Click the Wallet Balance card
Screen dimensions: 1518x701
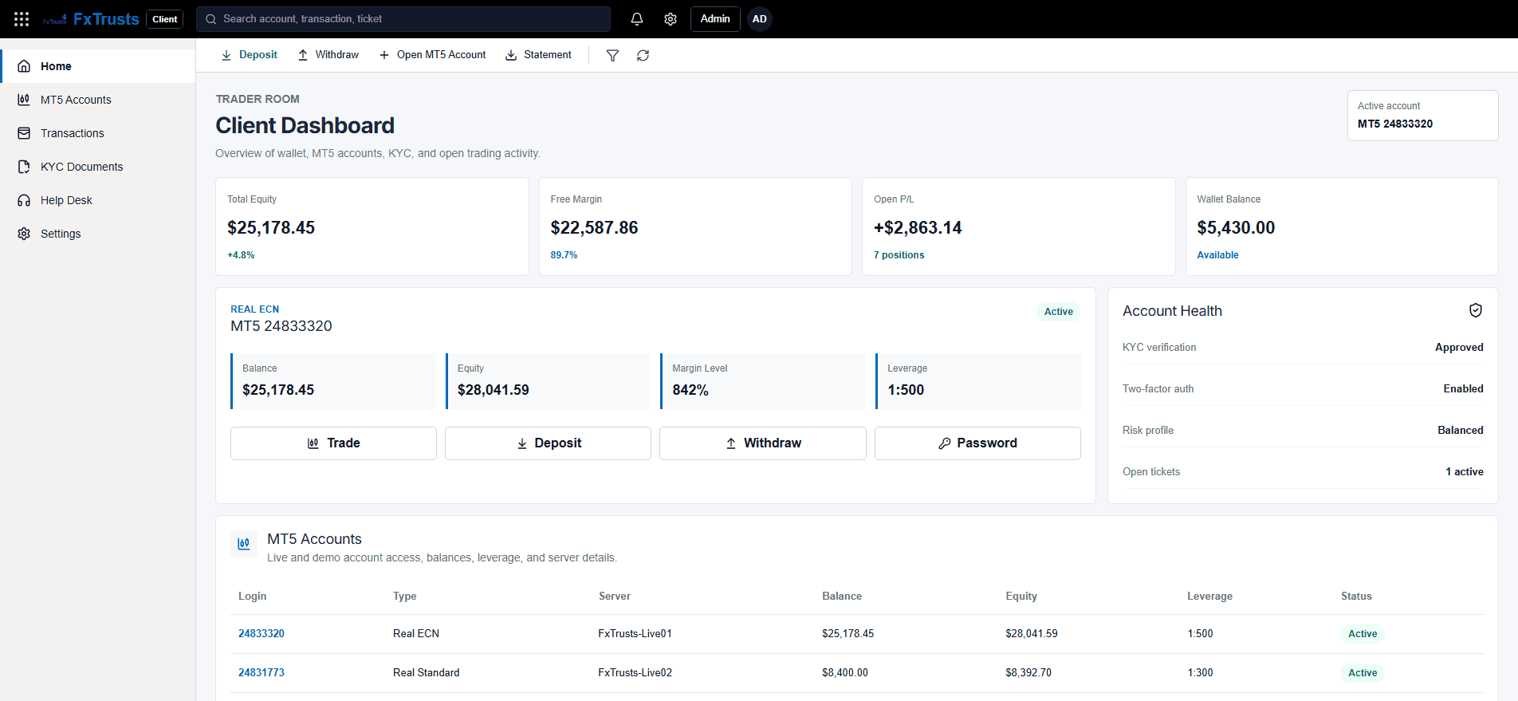[1342, 226]
